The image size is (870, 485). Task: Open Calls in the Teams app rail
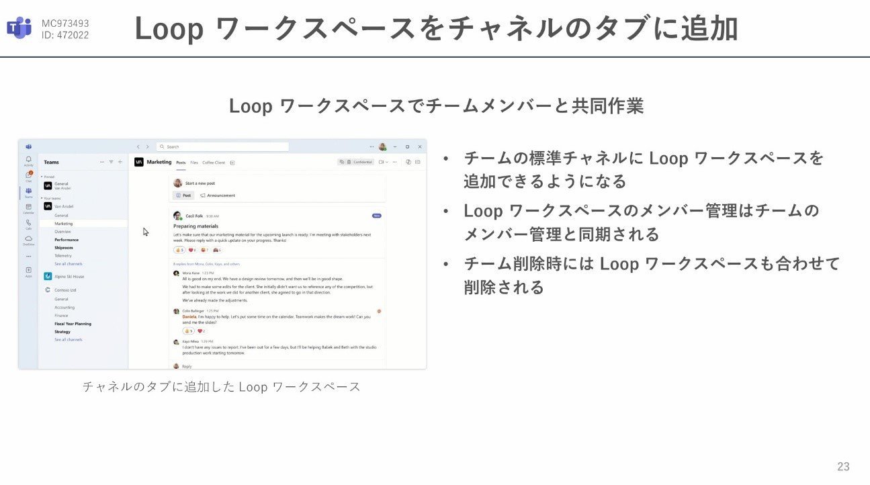(x=28, y=224)
